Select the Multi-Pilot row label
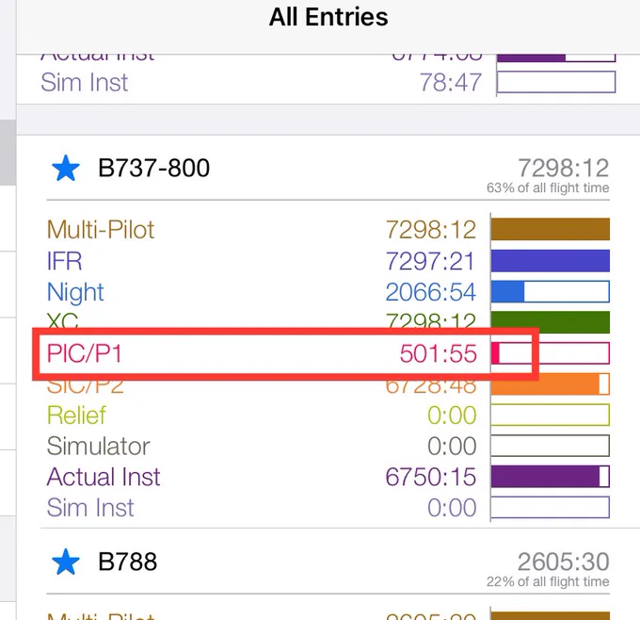640x620 pixels. click(x=101, y=229)
